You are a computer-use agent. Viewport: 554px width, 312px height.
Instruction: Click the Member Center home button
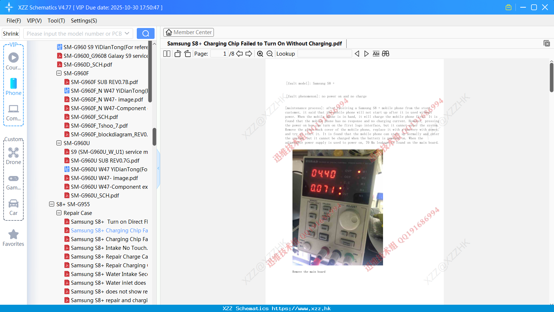coord(188,32)
